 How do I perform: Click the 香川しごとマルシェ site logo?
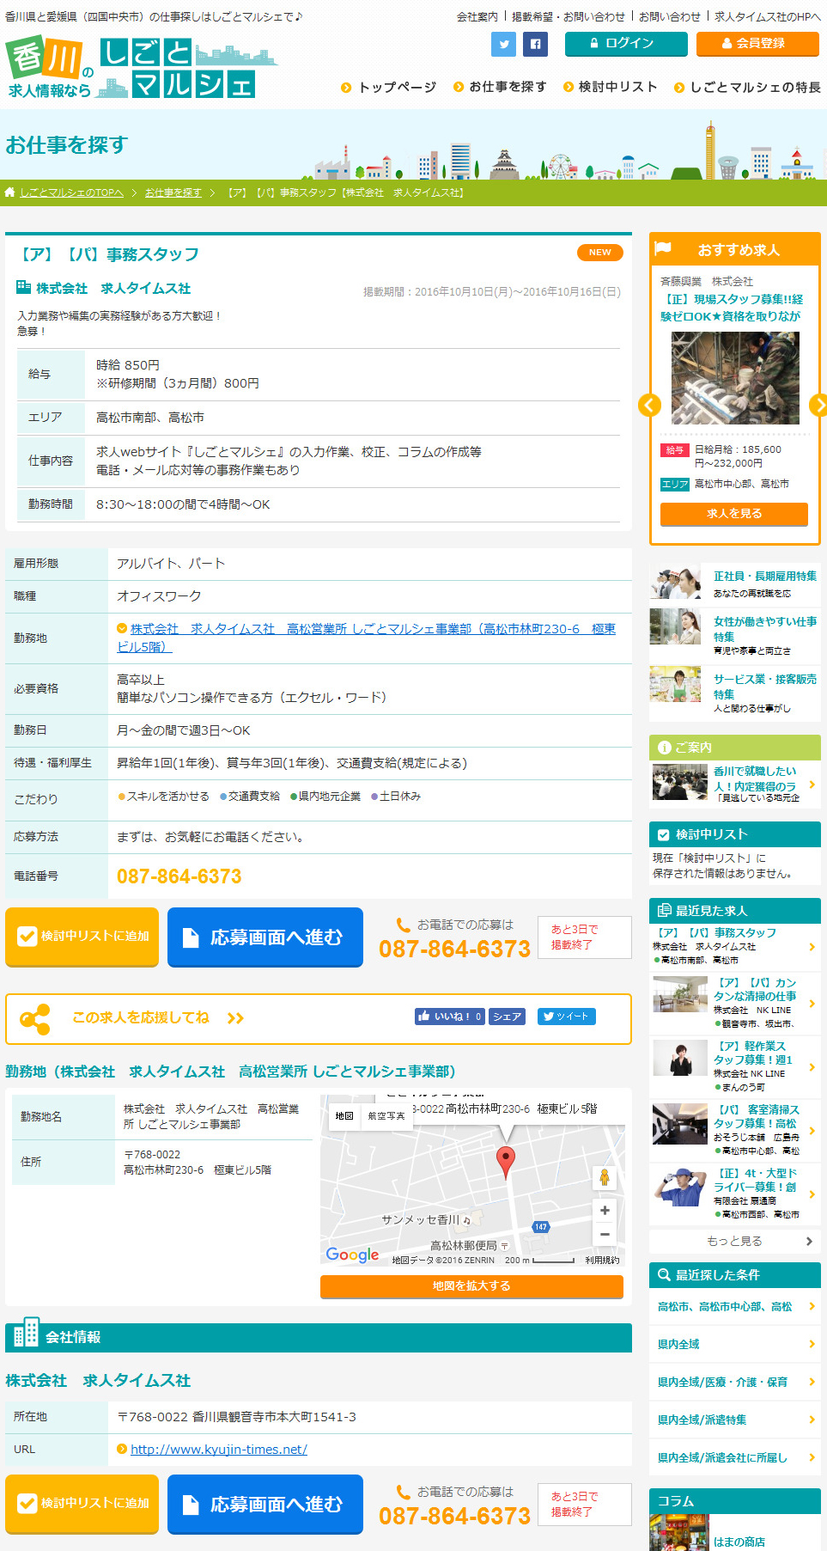tap(142, 68)
